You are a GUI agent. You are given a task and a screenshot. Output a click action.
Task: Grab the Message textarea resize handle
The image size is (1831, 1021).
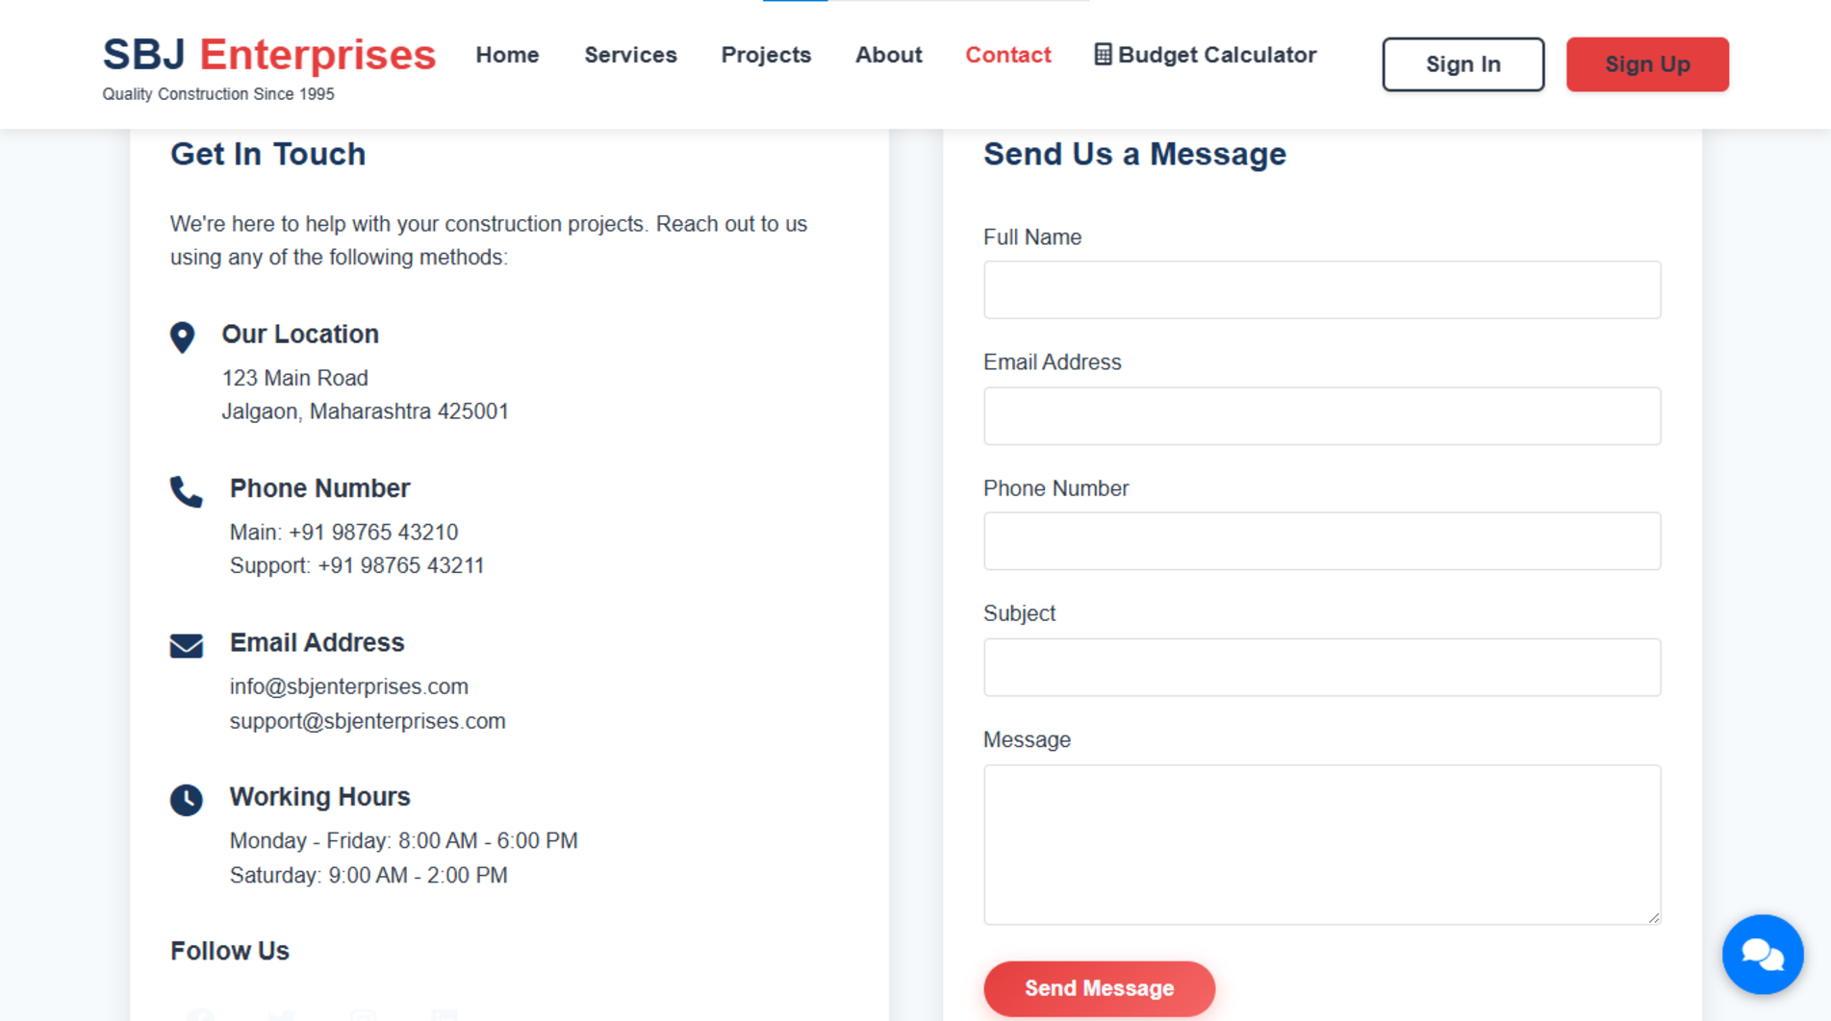[1653, 917]
